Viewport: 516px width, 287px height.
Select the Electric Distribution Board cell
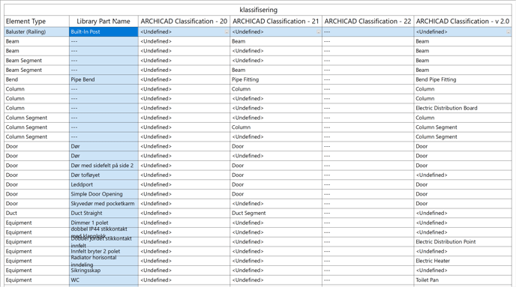(x=463, y=108)
